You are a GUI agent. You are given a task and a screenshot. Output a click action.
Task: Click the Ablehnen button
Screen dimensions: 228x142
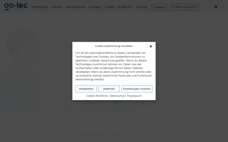click(x=109, y=89)
